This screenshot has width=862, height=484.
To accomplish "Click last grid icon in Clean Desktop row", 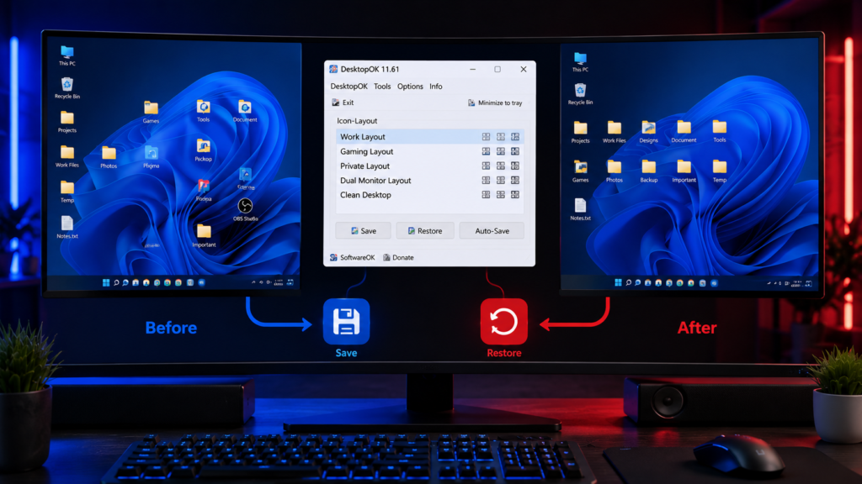I will (x=515, y=194).
